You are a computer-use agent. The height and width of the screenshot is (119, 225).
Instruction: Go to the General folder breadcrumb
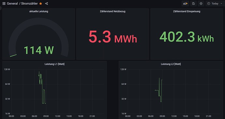tap(12, 4)
